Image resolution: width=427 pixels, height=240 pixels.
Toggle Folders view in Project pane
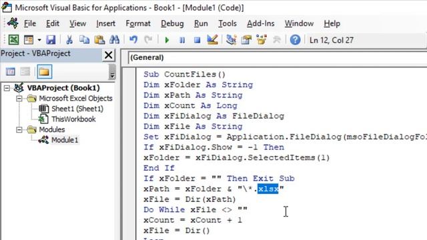pos(45,71)
